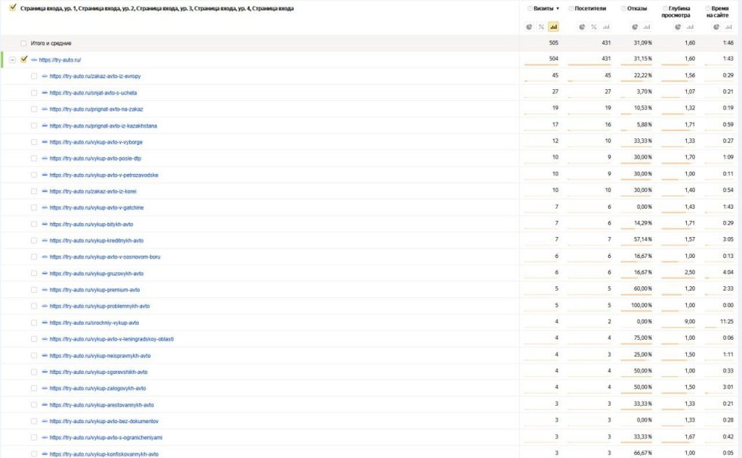The width and height of the screenshot is (742, 458).
Task: Show pie chart for Визиты column
Action: pyautogui.click(x=530, y=27)
